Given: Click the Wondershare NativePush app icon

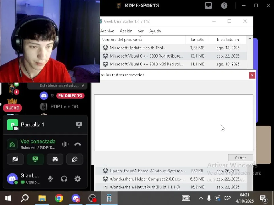Looking at the screenshot, I should tap(105, 187).
